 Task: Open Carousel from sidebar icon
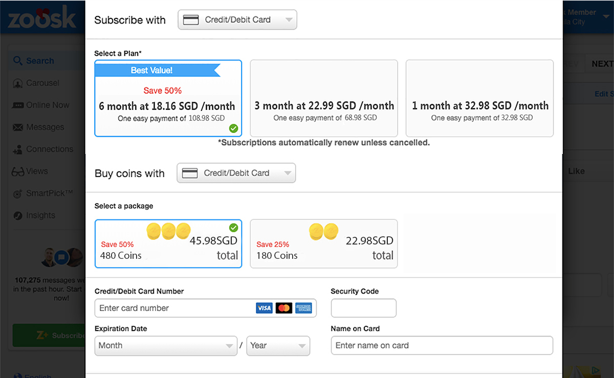(x=18, y=83)
